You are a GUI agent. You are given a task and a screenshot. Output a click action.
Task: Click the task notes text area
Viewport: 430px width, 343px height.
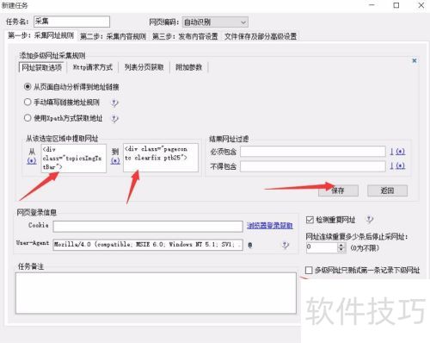(x=156, y=293)
